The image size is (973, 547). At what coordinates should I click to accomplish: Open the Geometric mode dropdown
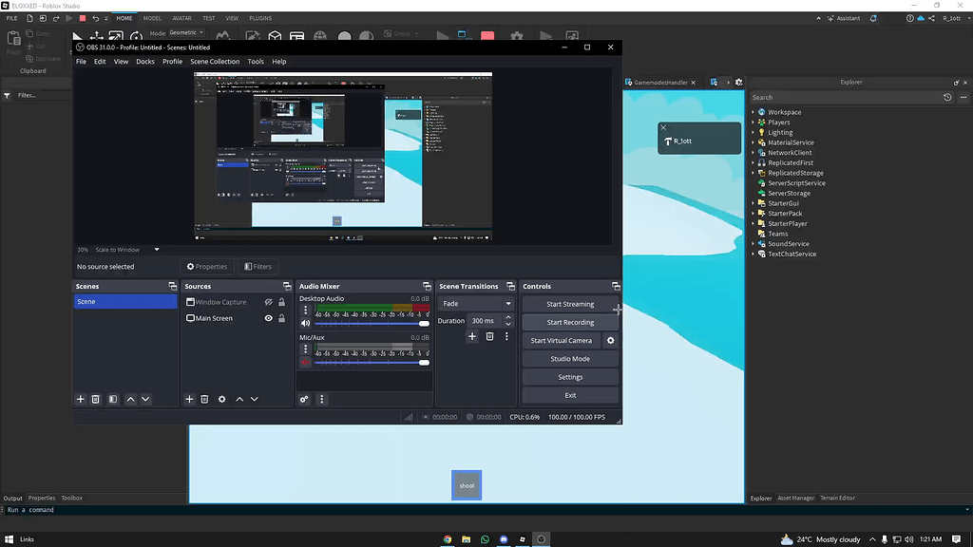pyautogui.click(x=186, y=31)
